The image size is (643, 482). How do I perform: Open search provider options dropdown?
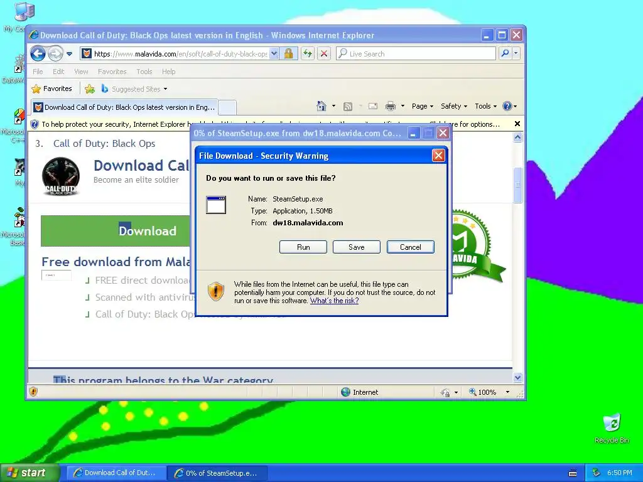tap(516, 53)
